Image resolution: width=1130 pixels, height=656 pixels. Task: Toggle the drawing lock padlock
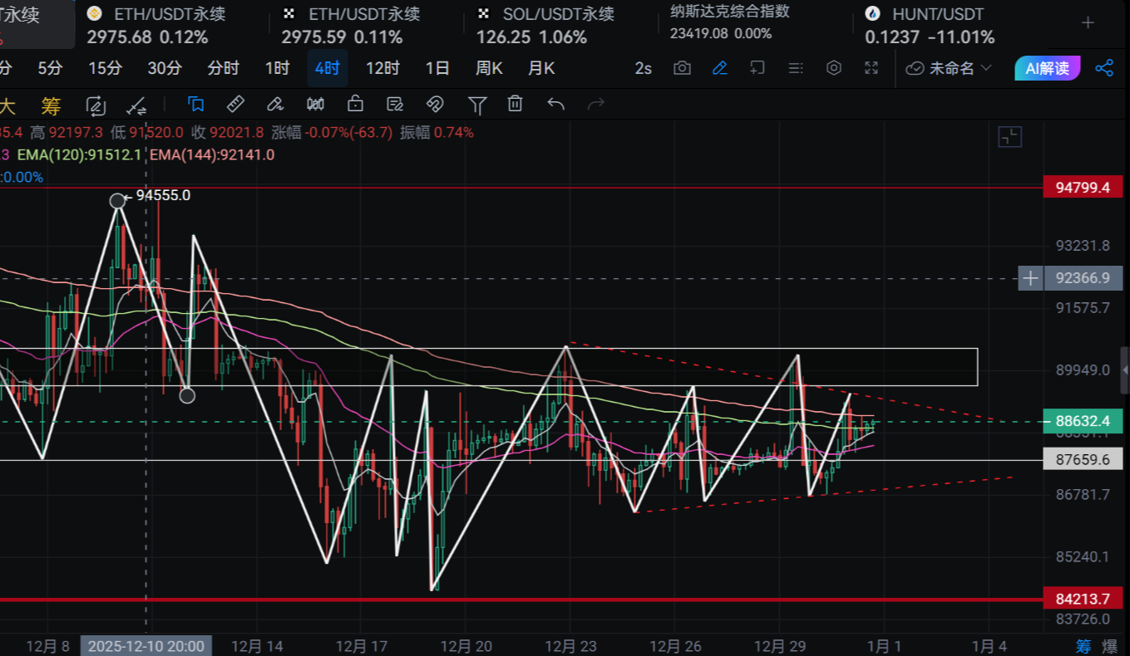[x=355, y=104]
